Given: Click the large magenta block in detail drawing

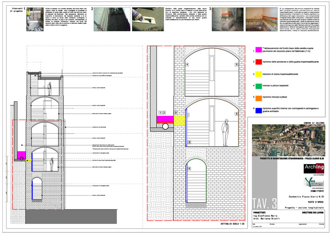Looking at the screenshot, I should pos(165,119).
